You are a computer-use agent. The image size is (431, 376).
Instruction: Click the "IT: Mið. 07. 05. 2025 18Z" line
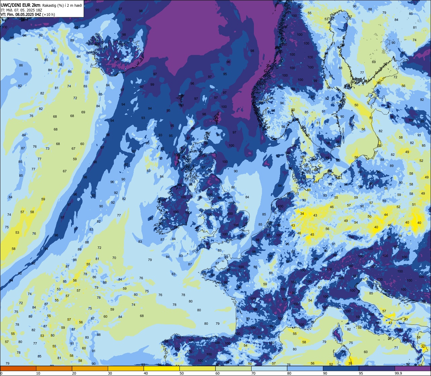(x=22, y=9)
